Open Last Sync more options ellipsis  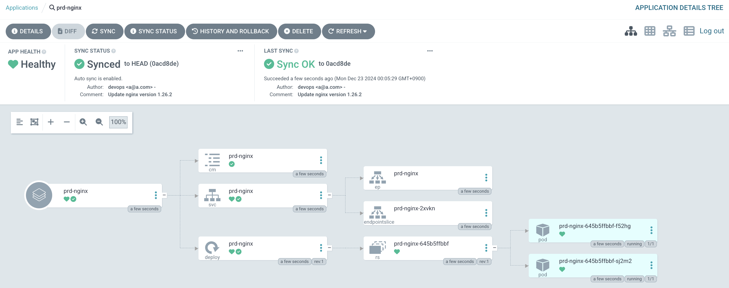(430, 51)
